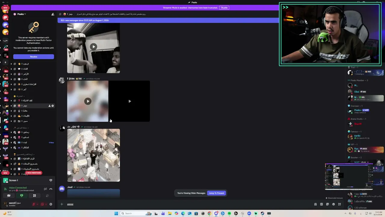Show hidden icons in the system tray

click(x=345, y=213)
